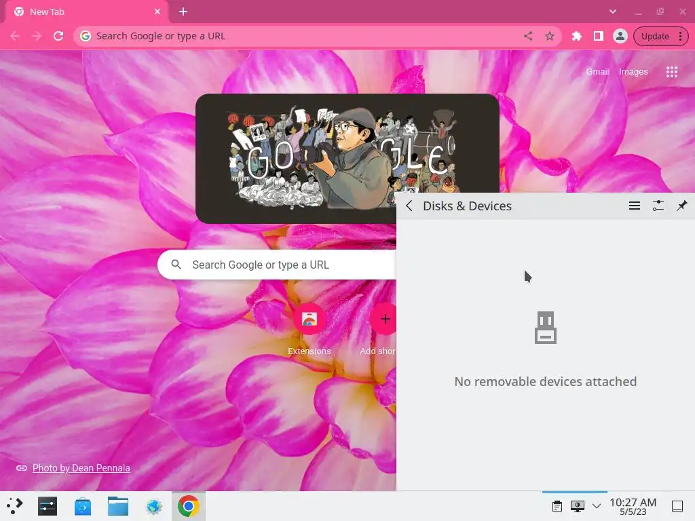This screenshot has height=521, width=695.
Task: Select Chrome in the taskbar
Action: click(x=189, y=506)
